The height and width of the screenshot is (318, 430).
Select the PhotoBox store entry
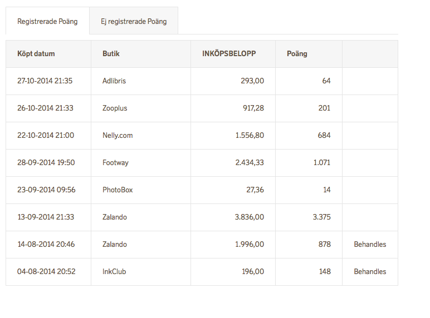point(118,190)
